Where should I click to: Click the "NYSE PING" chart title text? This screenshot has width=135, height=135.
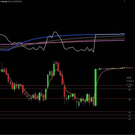coord(18,2)
